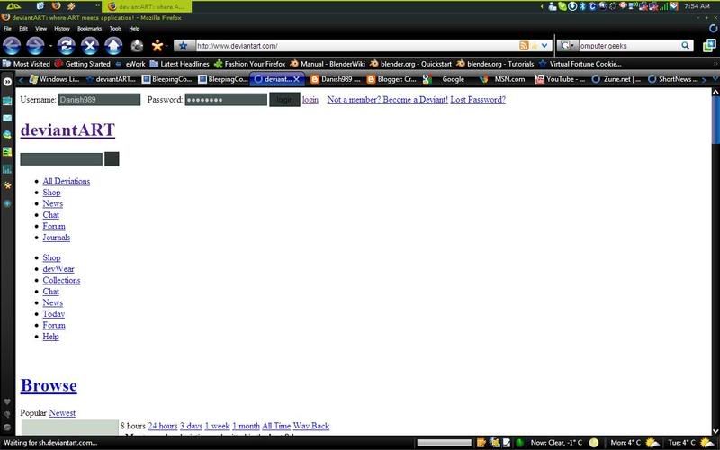Filter by Way Back link
720x450 pixels.
311,426
